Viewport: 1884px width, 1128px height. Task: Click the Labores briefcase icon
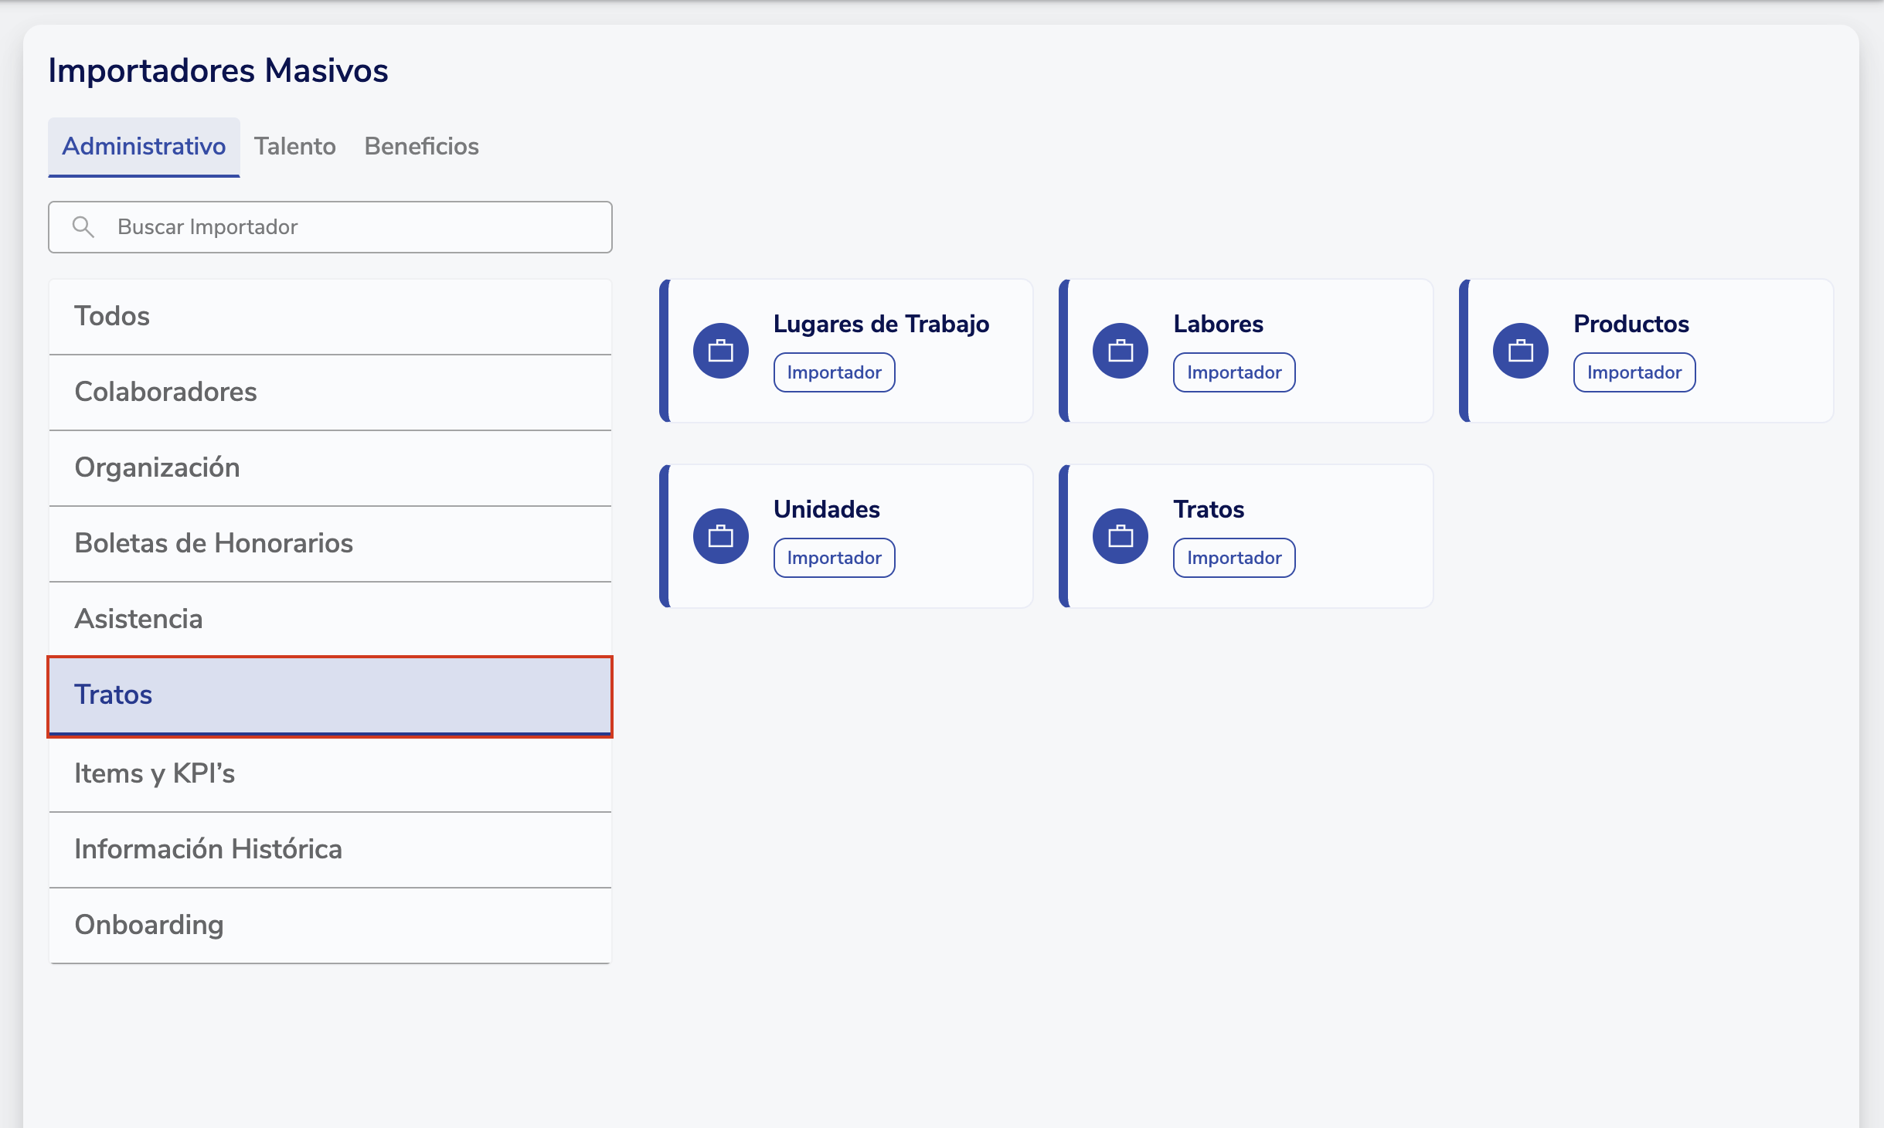pos(1120,351)
